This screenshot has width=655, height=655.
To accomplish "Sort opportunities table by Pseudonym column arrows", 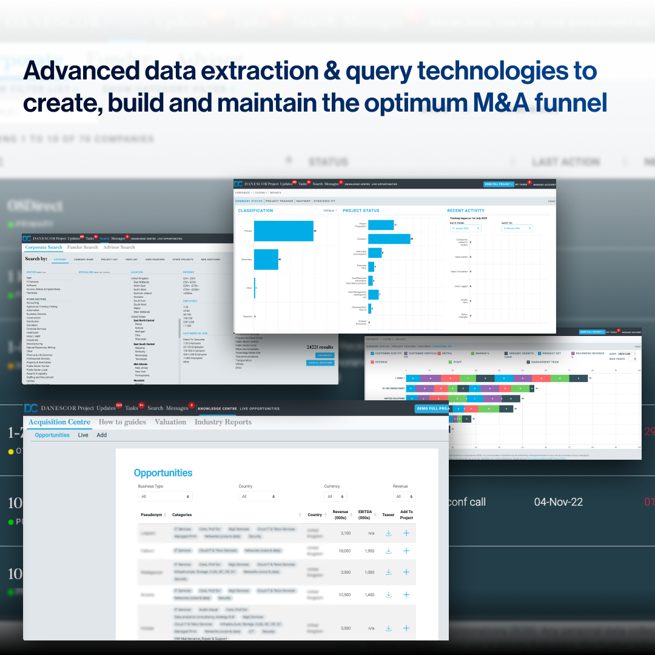I will tap(167, 515).
